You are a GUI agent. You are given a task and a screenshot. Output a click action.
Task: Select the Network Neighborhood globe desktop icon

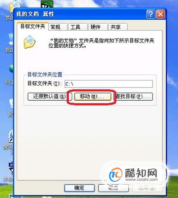pyautogui.click(x=10, y=74)
